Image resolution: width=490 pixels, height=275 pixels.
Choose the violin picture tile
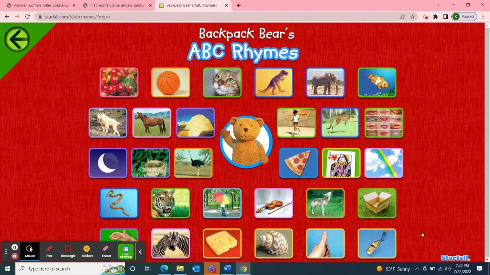pos(274,203)
